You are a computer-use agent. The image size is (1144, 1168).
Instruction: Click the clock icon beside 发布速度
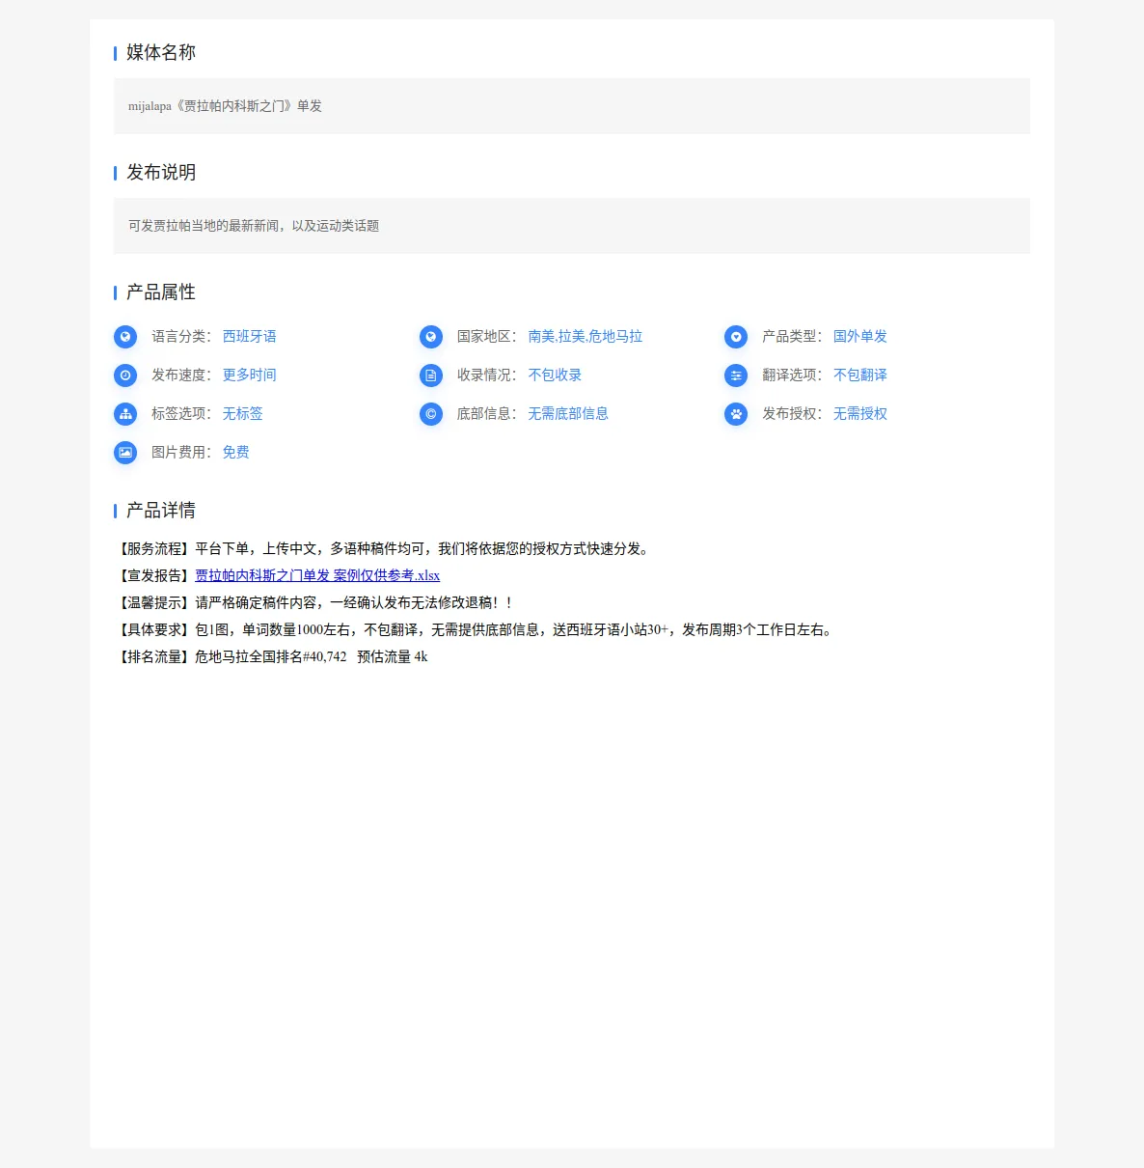coord(125,375)
